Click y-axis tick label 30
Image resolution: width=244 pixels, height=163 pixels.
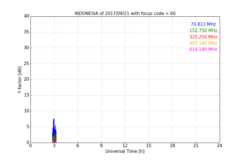click(27, 48)
